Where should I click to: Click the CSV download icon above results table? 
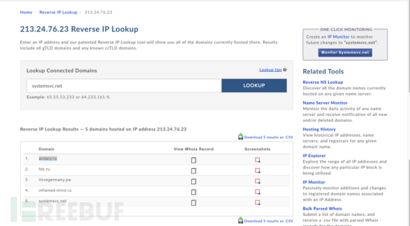pos(241,137)
